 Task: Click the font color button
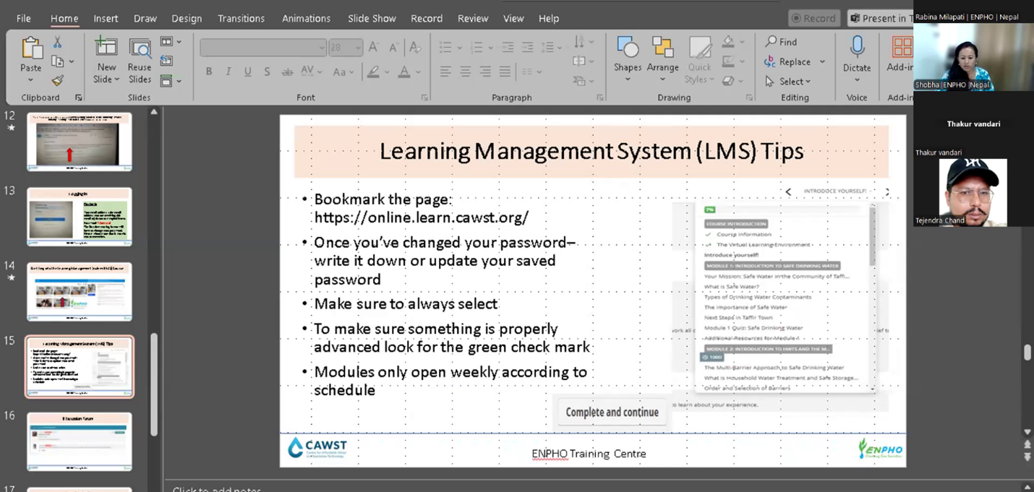pos(404,72)
